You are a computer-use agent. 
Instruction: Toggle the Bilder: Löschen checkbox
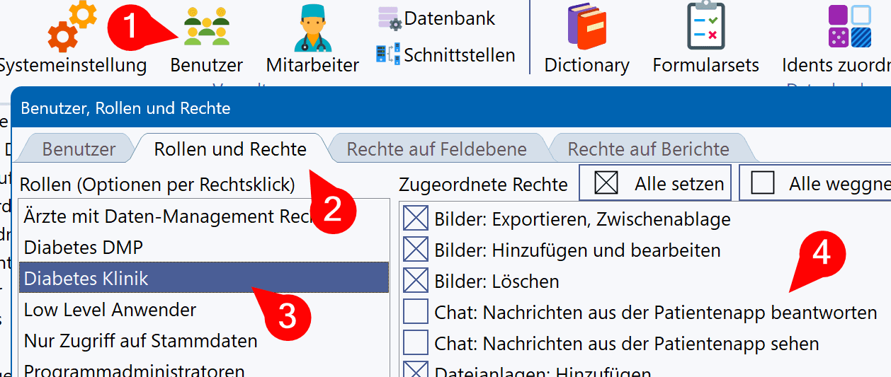[x=416, y=282]
